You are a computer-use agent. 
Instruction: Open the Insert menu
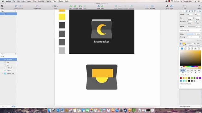[x=23, y=1]
